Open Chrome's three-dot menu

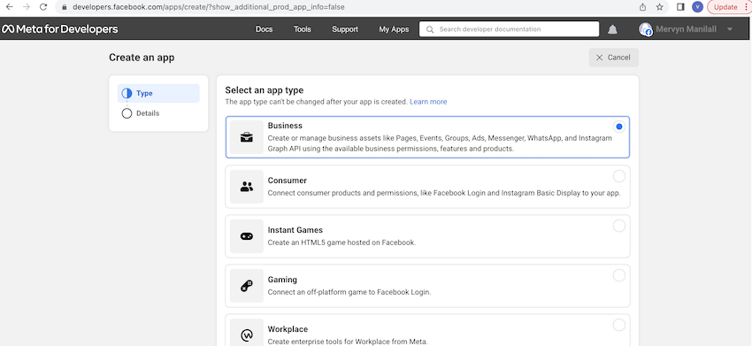[746, 7]
